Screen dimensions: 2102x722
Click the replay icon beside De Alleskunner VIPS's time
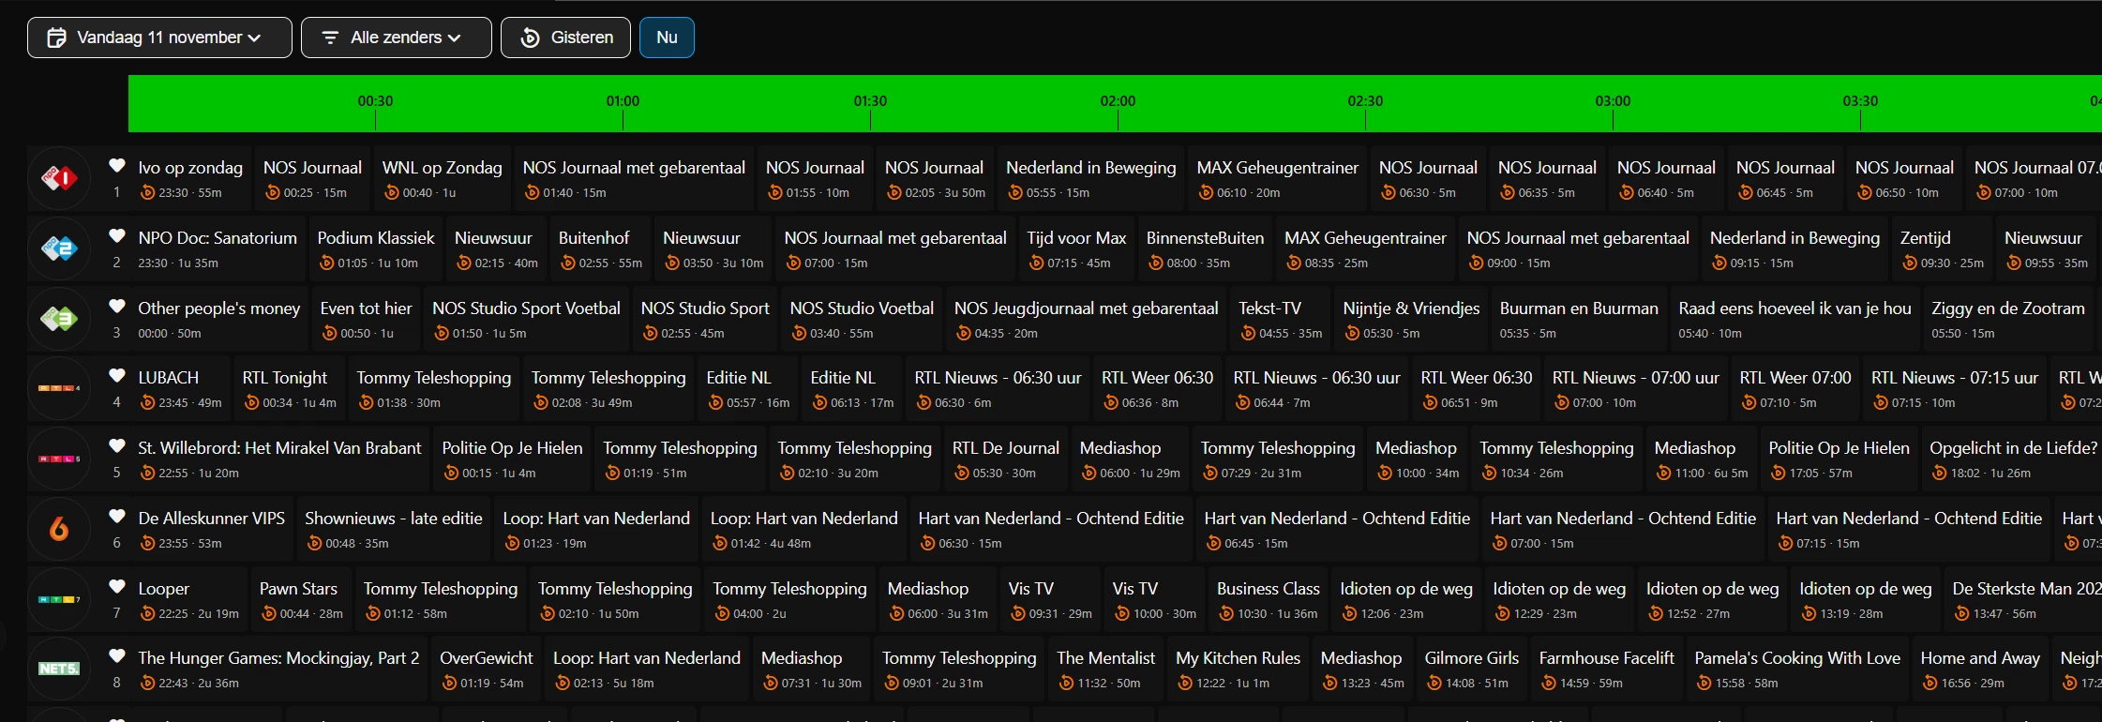[x=147, y=544]
